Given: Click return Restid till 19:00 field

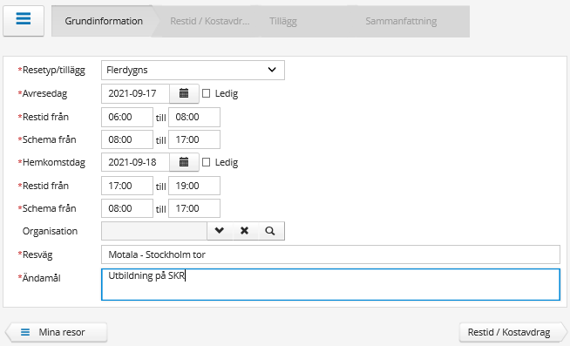Looking at the screenshot, I should (x=194, y=186).
